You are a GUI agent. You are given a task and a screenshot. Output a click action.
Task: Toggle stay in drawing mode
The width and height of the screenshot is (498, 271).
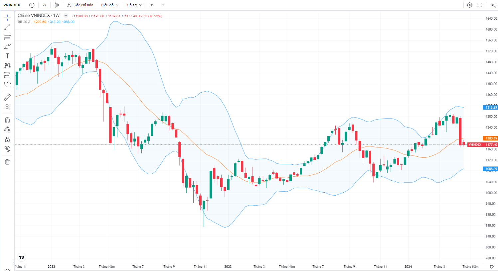pyautogui.click(x=7, y=130)
